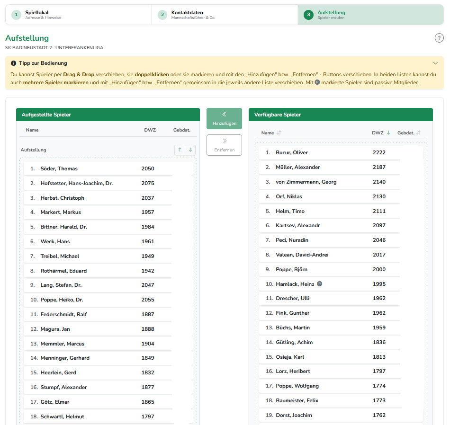450x425 pixels.
Task: Select Orf, Niklas row
Action: pyautogui.click(x=341, y=196)
